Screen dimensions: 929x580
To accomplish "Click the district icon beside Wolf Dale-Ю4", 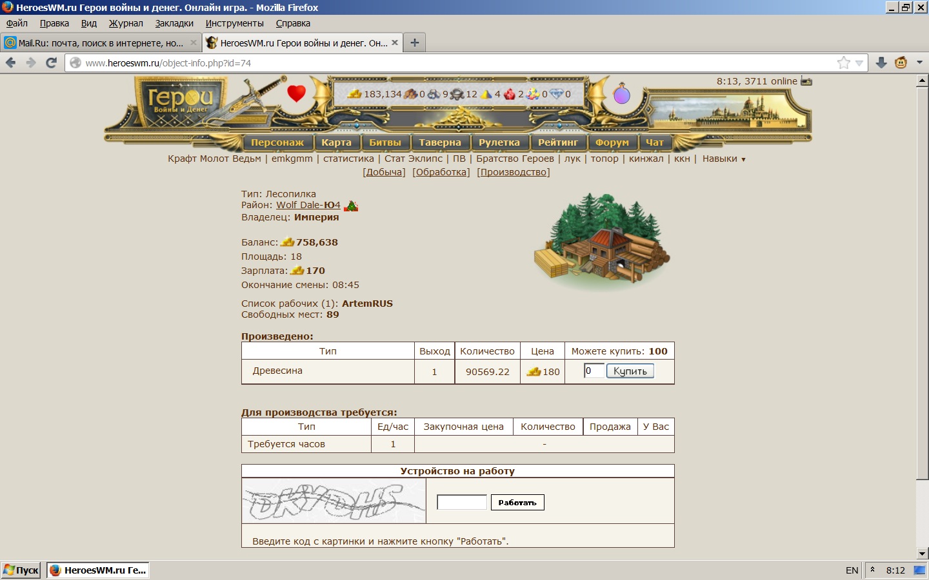I will coord(351,206).
